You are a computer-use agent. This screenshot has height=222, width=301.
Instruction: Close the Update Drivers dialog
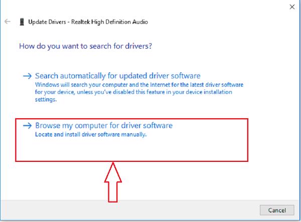[x=292, y=7]
